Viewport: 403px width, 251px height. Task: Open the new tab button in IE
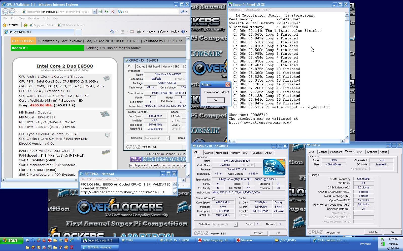[x=78, y=32]
